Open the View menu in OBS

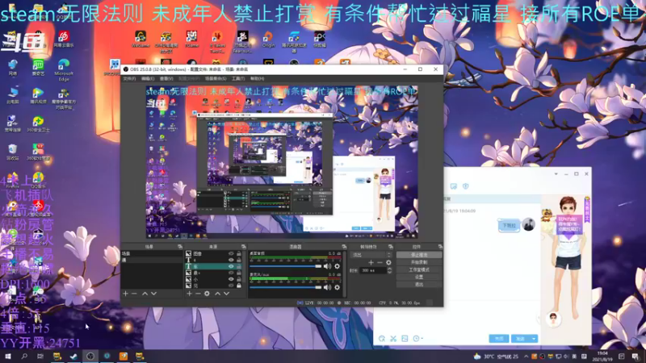pyautogui.click(x=166, y=78)
